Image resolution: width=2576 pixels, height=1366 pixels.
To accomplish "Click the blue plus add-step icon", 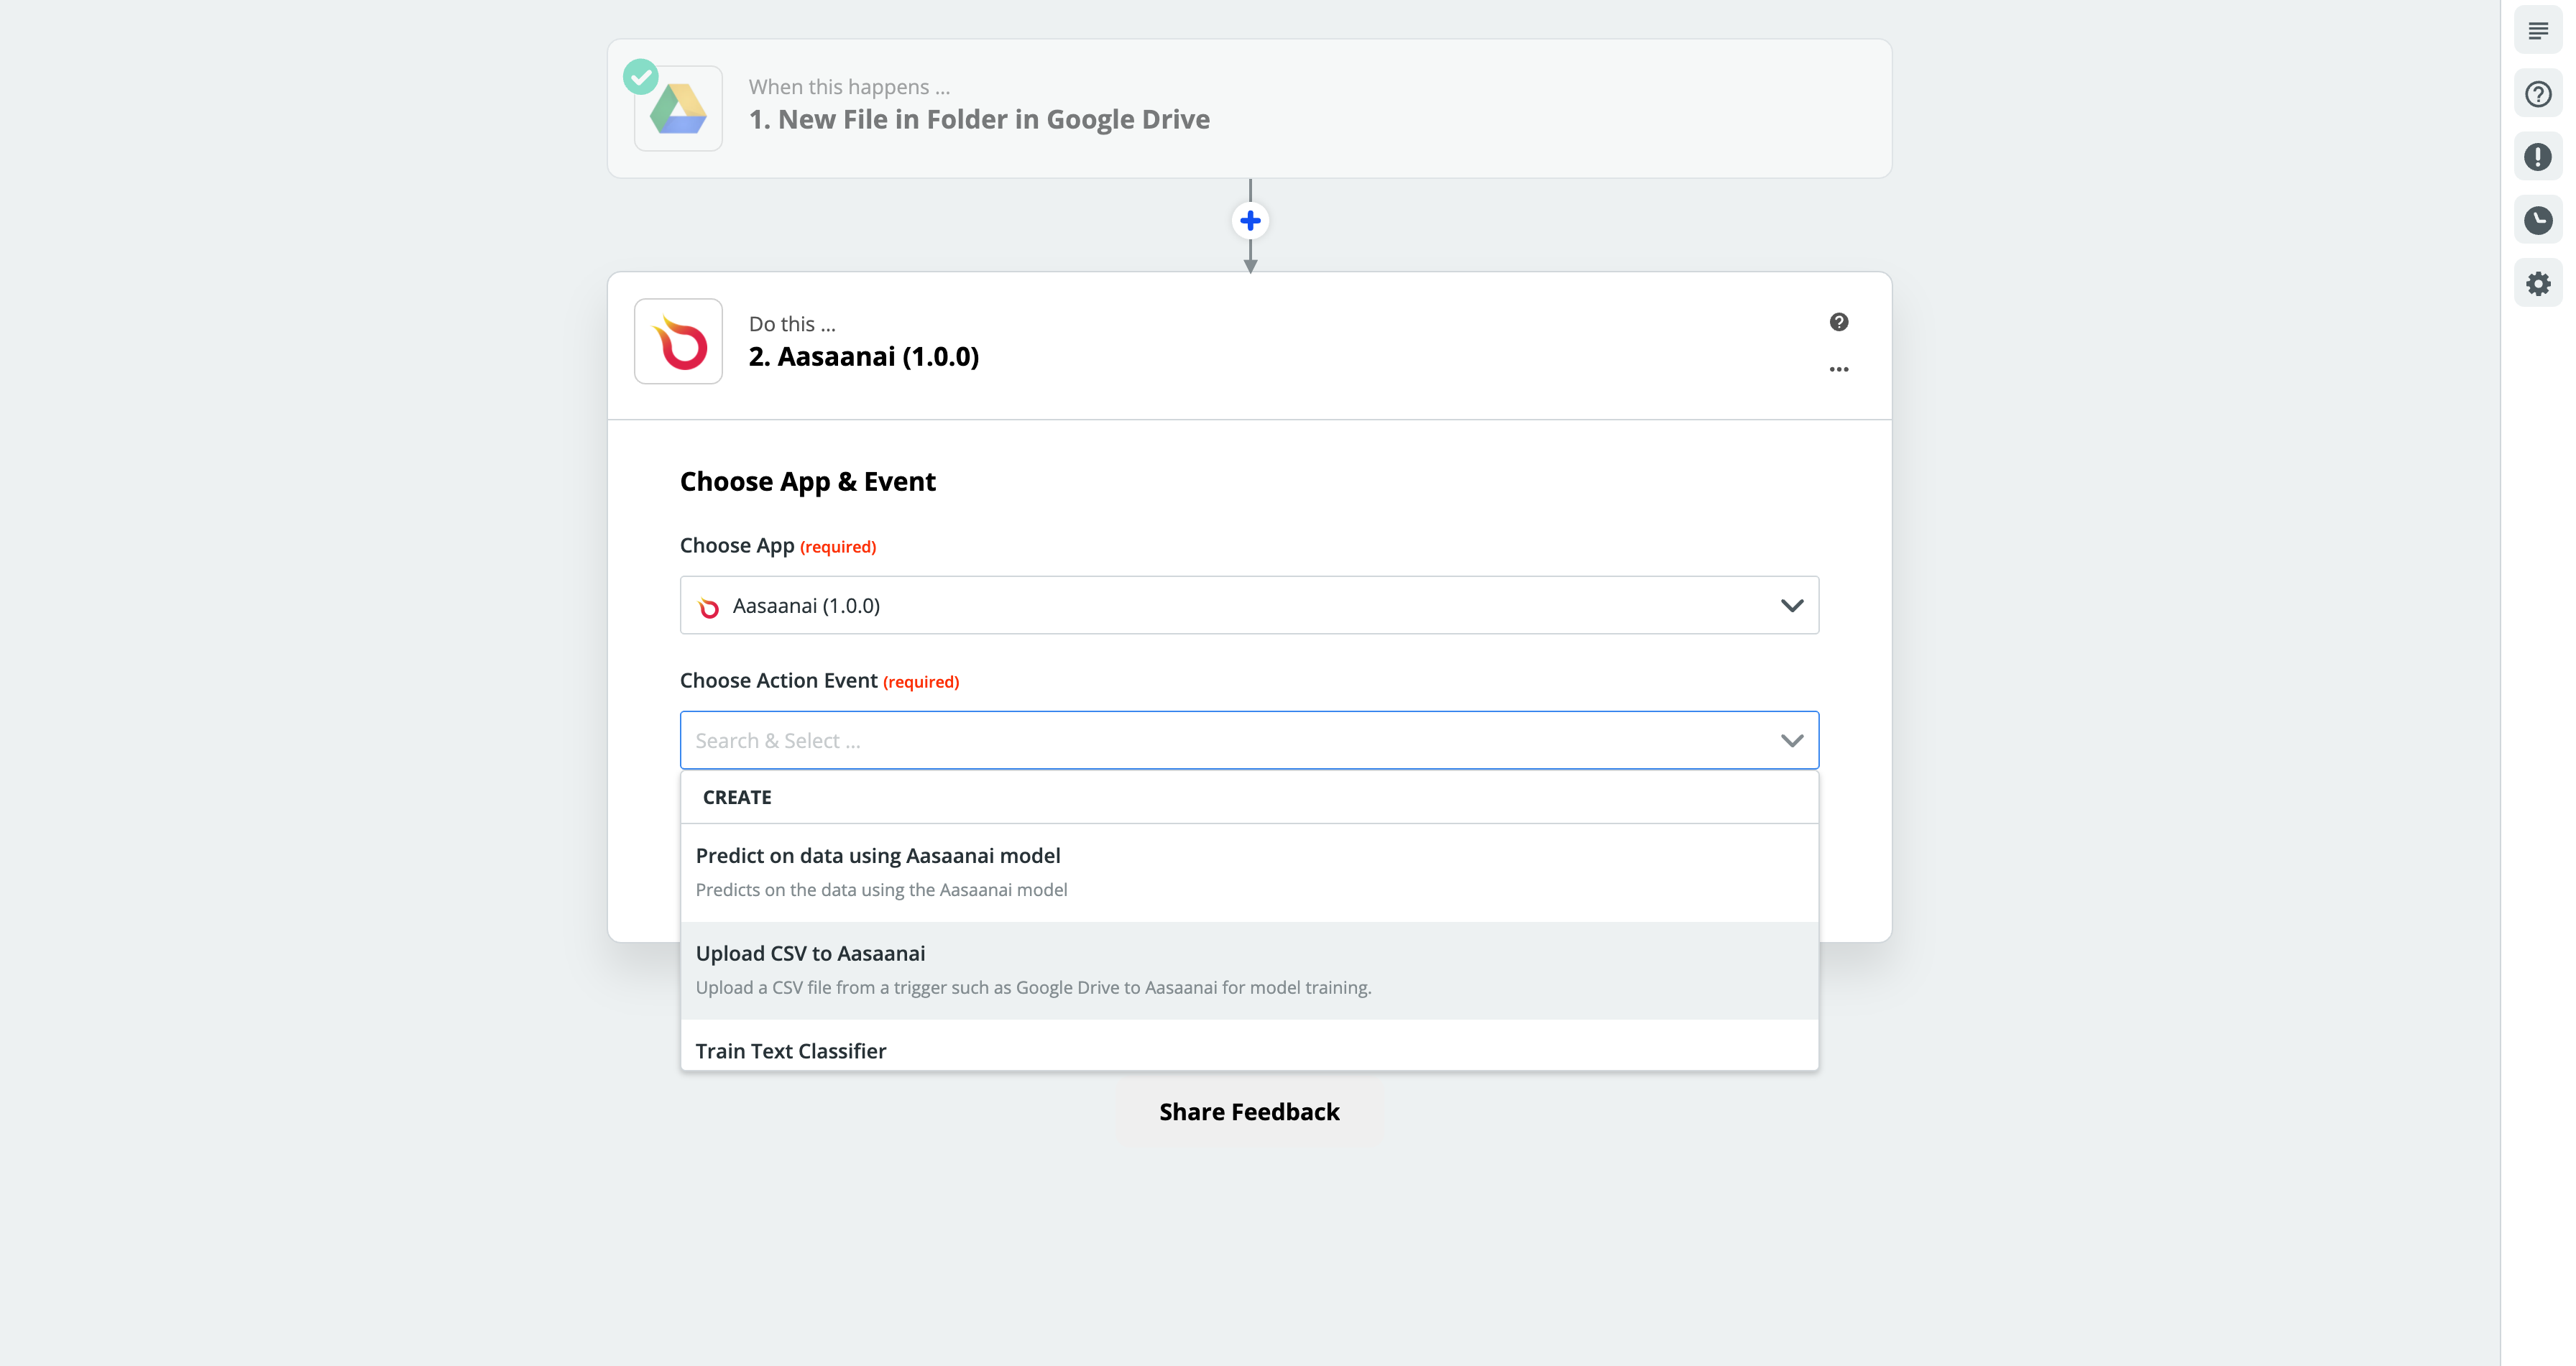I will click(1250, 220).
